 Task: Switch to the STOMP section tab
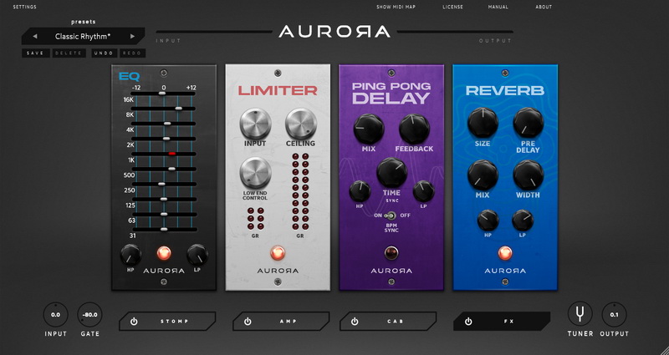pyautogui.click(x=167, y=322)
